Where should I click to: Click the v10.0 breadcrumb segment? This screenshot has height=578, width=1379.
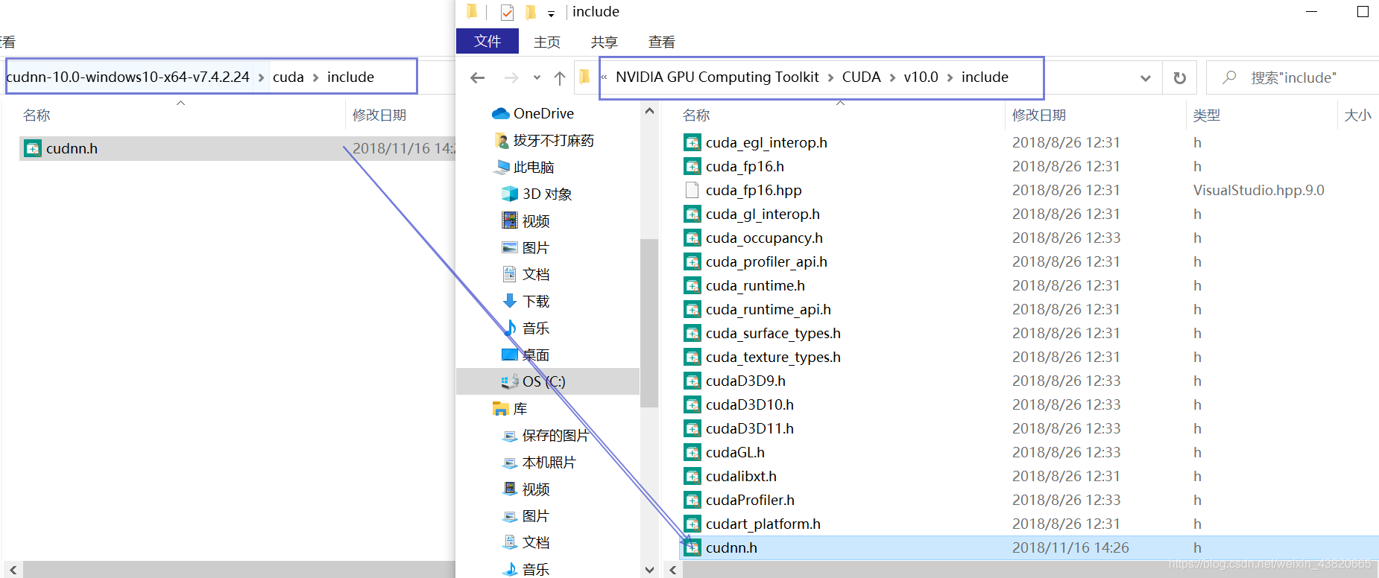[921, 77]
